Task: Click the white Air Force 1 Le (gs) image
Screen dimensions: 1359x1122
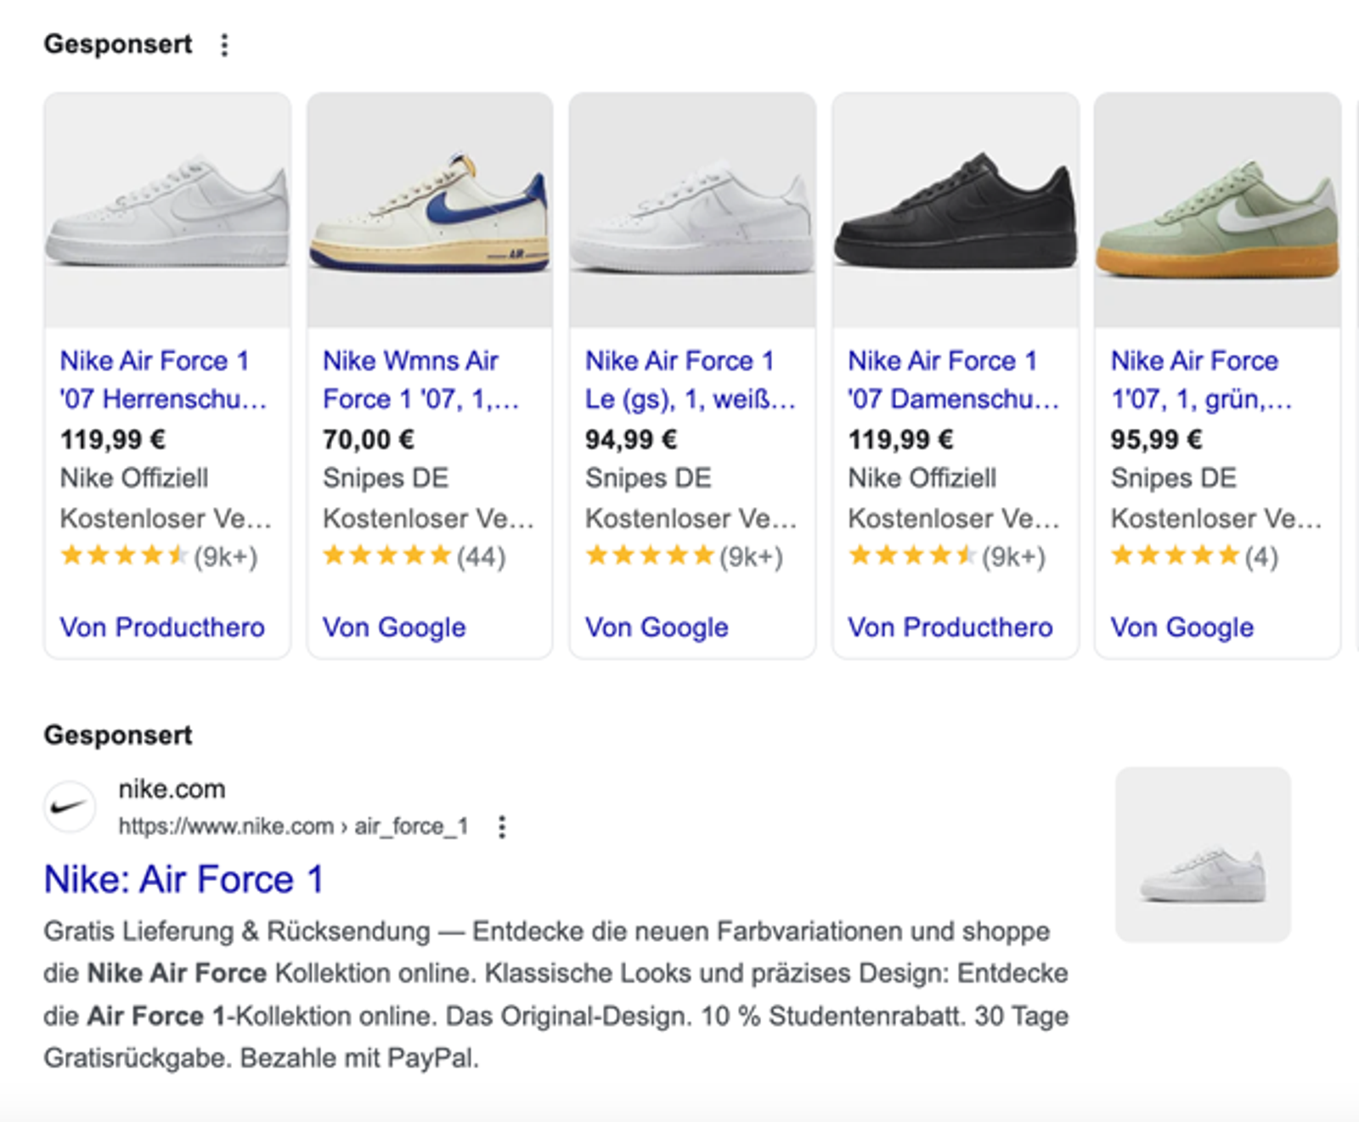Action: tap(692, 210)
